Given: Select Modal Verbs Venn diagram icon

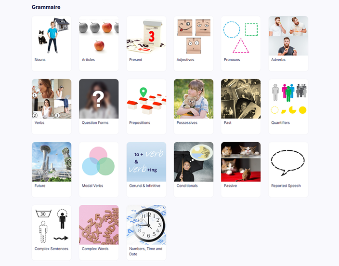Looking at the screenshot, I should pyautogui.click(x=99, y=162).
